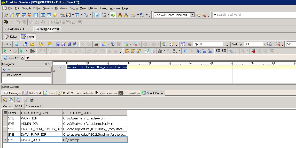Switch to the DBMS Output (disabled) tab
The width and height of the screenshot is (296, 148).
(75, 93)
